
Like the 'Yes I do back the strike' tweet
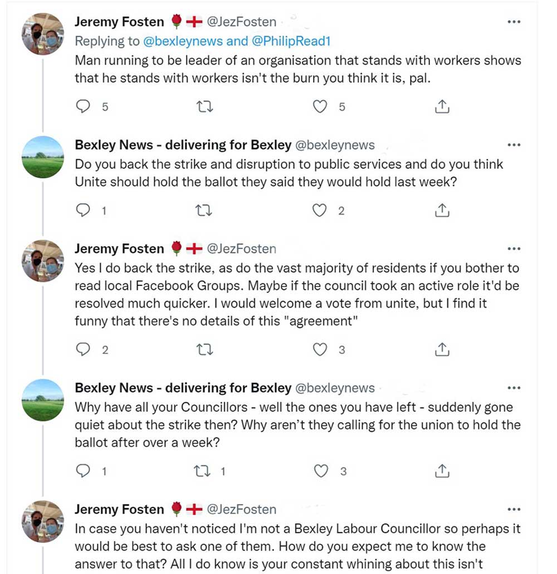[320, 349]
